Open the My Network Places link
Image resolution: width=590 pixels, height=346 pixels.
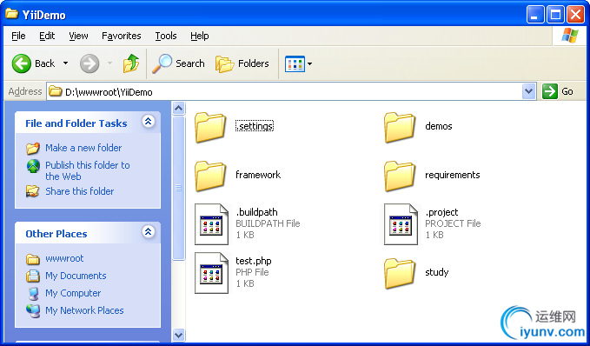click(x=84, y=310)
